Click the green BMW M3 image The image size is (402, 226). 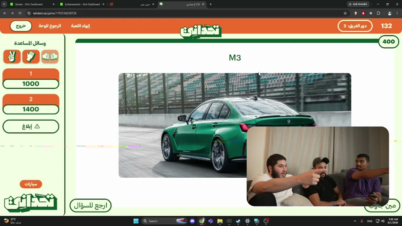[x=235, y=125]
